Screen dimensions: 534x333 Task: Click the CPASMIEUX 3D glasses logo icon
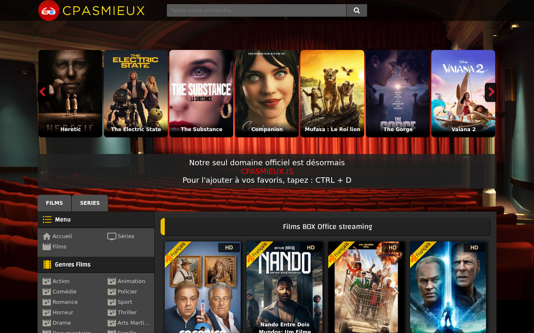(49, 10)
